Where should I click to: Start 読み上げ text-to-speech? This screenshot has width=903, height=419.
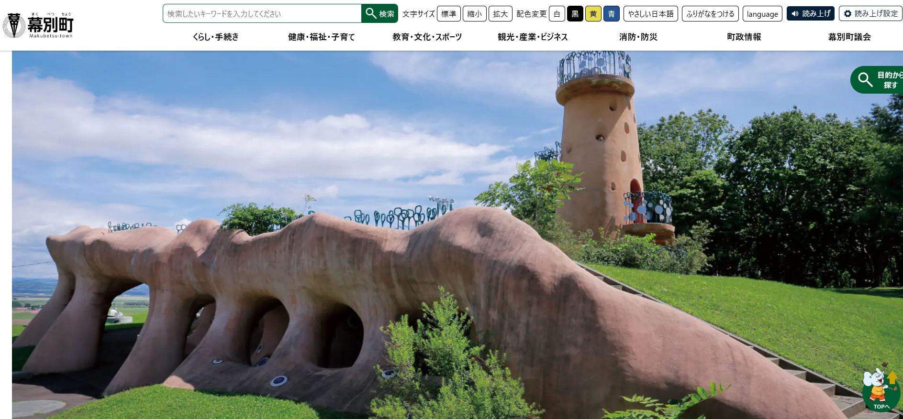tap(811, 13)
